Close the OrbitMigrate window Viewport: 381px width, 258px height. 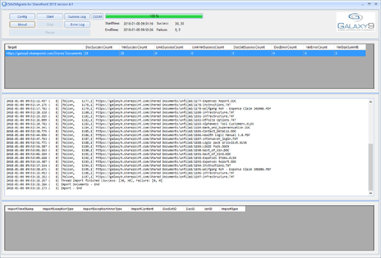pos(375,4)
